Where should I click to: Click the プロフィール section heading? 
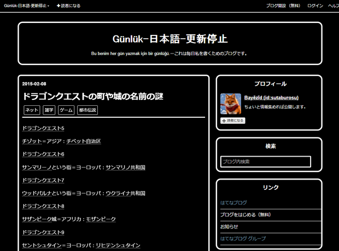(x=270, y=83)
